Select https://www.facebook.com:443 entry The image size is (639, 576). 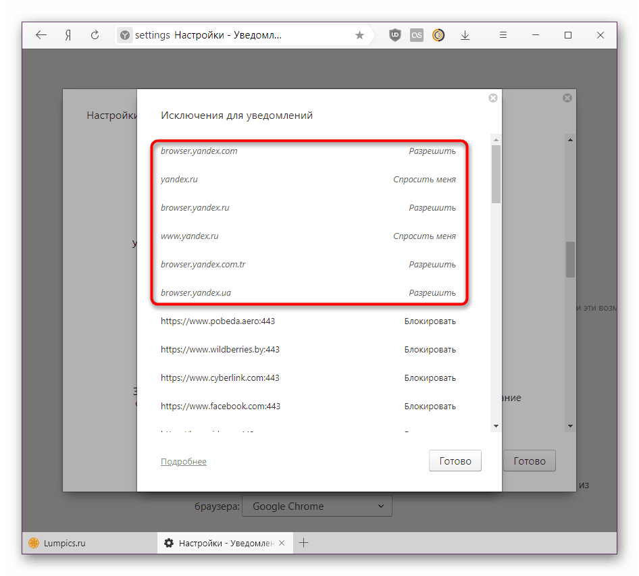220,406
